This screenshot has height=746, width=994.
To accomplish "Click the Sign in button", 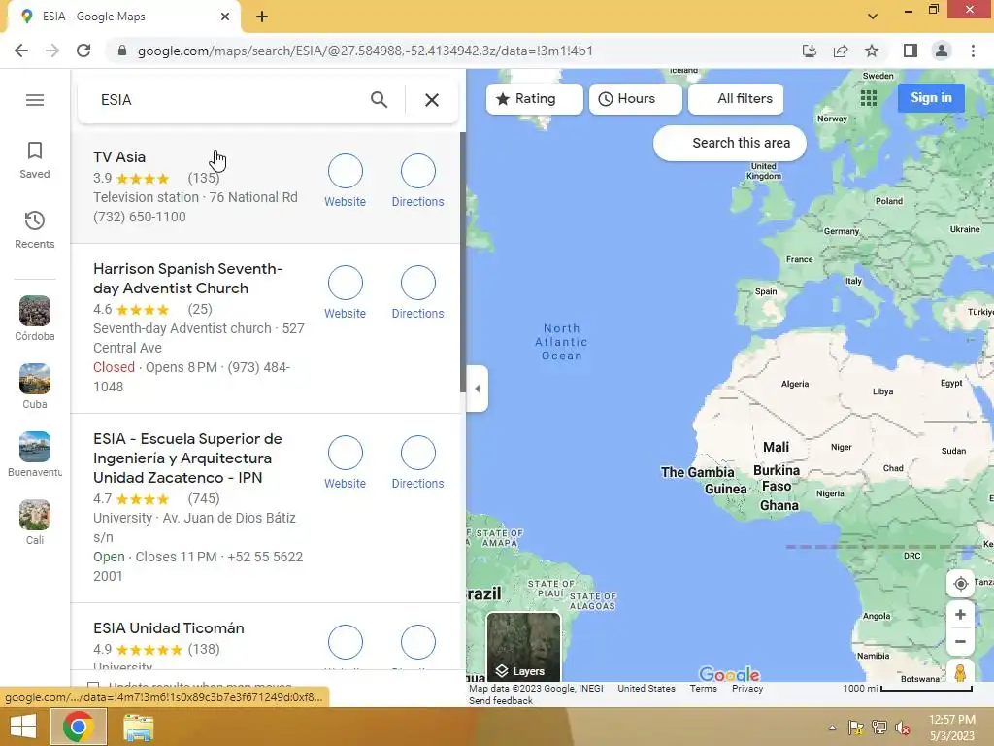I will (931, 98).
